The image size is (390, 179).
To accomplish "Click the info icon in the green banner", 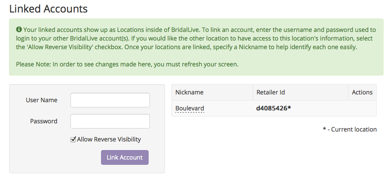I will coord(19,30).
